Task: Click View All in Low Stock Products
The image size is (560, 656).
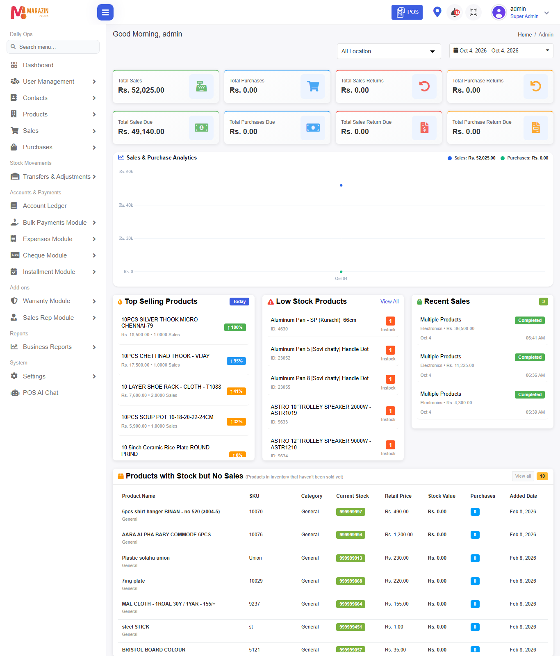Action: [389, 301]
